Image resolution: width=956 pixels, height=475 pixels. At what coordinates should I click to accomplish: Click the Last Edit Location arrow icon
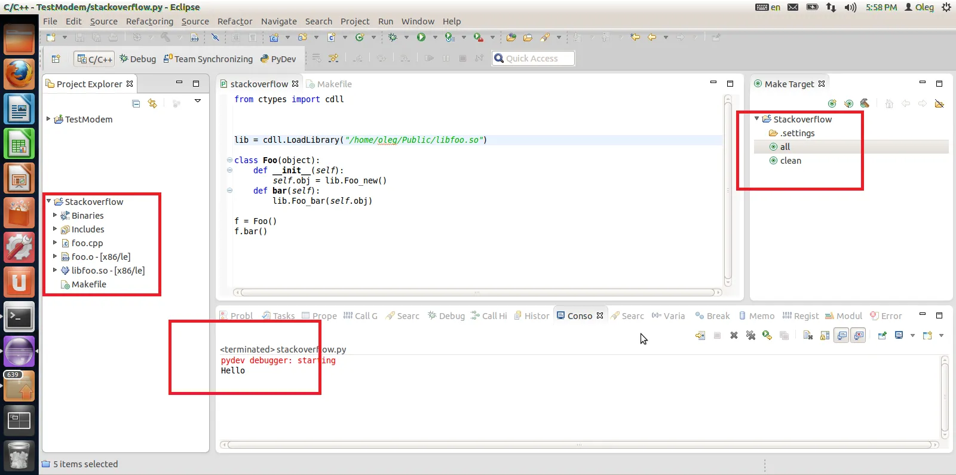635,37
